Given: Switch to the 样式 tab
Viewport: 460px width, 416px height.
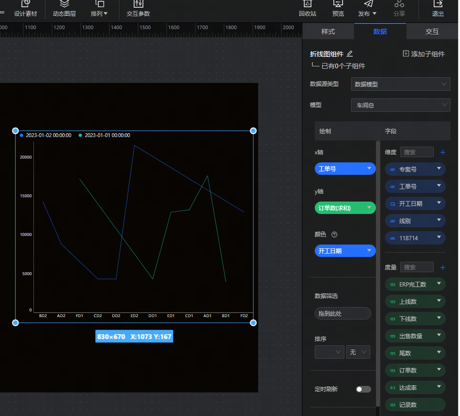Looking at the screenshot, I should [328, 32].
